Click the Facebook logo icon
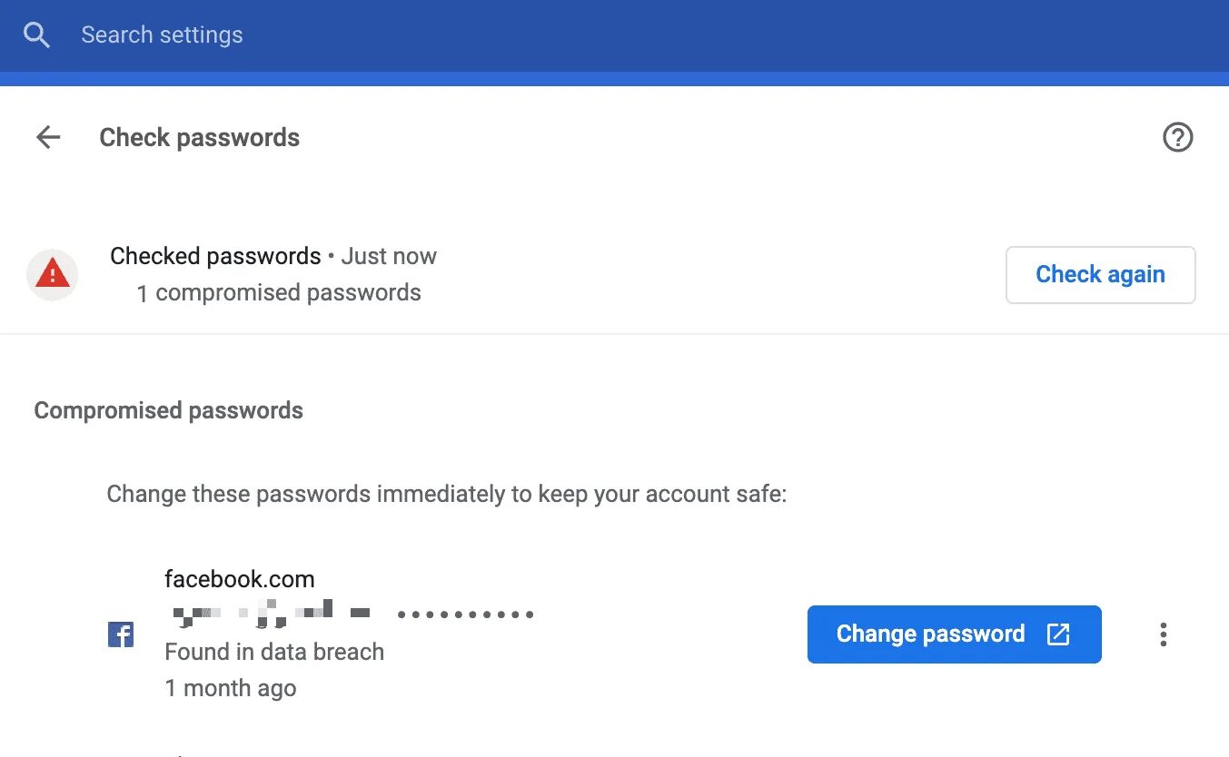This screenshot has height=757, width=1229. click(121, 634)
